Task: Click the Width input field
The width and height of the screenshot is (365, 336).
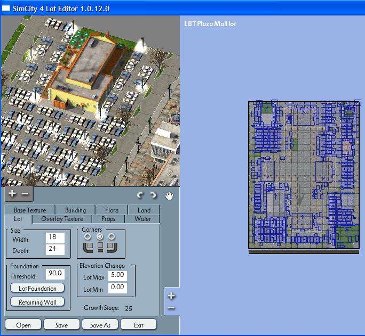Action: click(x=55, y=237)
